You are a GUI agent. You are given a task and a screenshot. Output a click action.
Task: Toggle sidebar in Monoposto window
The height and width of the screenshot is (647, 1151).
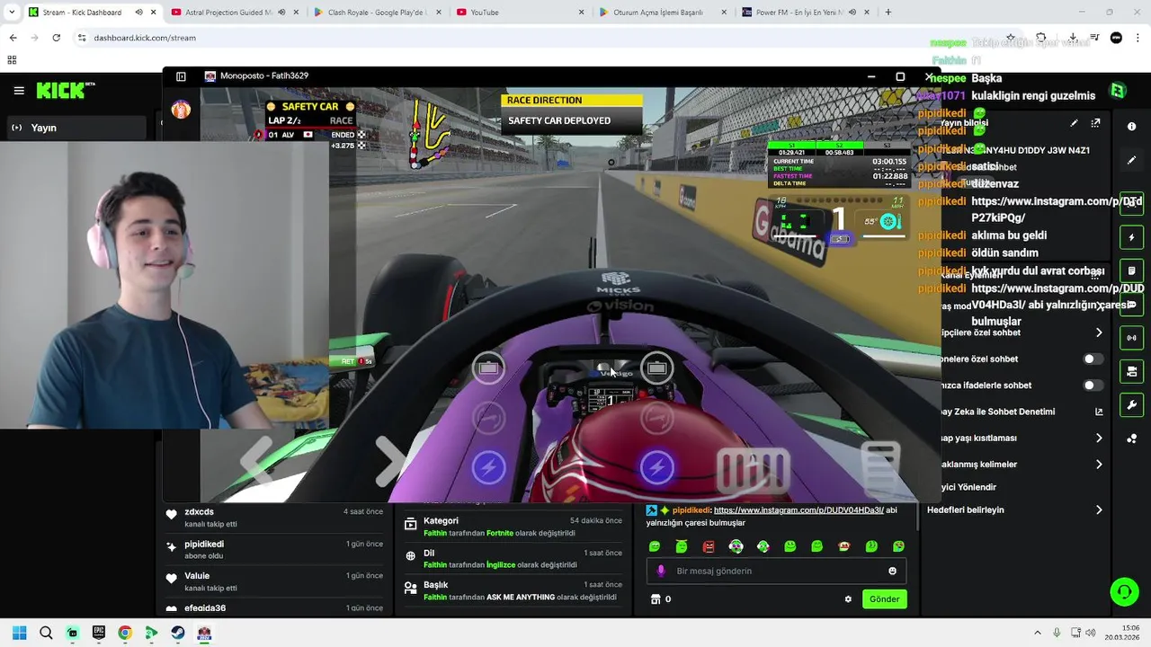click(181, 76)
